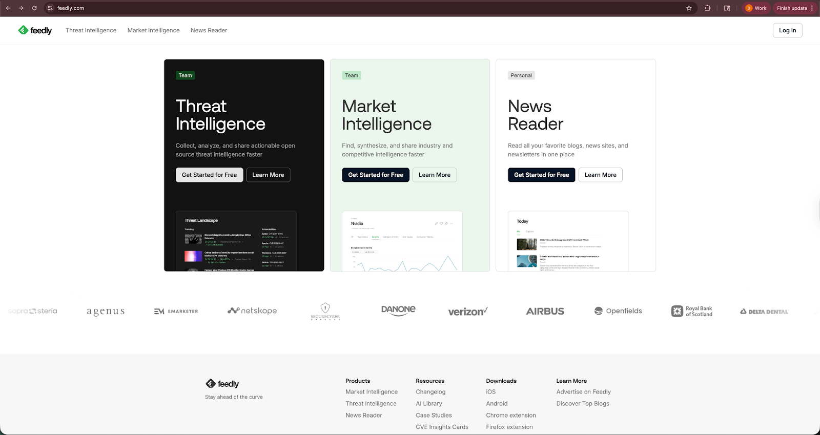
Task: Open the Changelog footer link
Action: pyautogui.click(x=430, y=392)
